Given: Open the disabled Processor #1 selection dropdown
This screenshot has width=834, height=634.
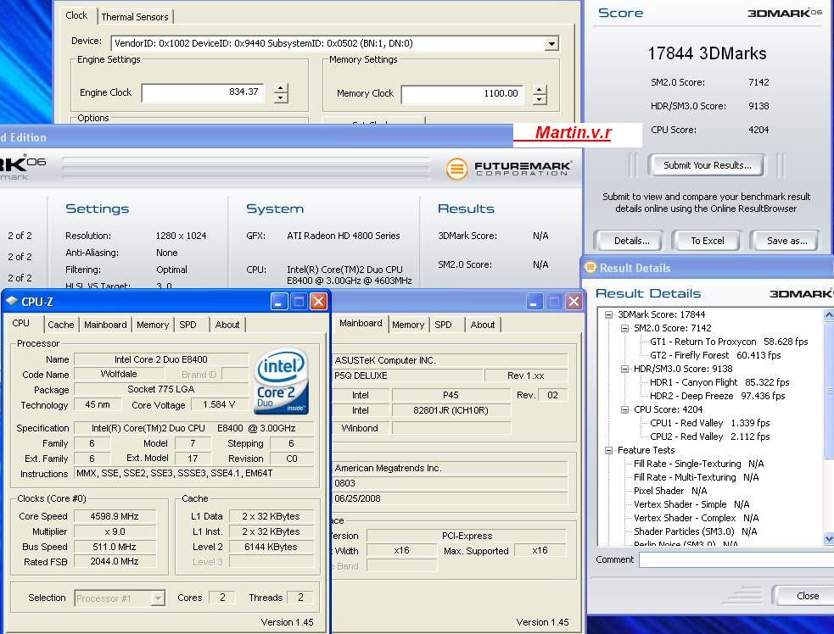Looking at the screenshot, I should point(158,598).
